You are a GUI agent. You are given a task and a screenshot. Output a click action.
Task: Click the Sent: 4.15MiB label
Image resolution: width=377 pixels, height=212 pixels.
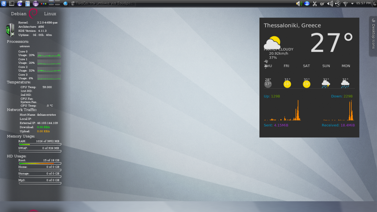point(276,125)
